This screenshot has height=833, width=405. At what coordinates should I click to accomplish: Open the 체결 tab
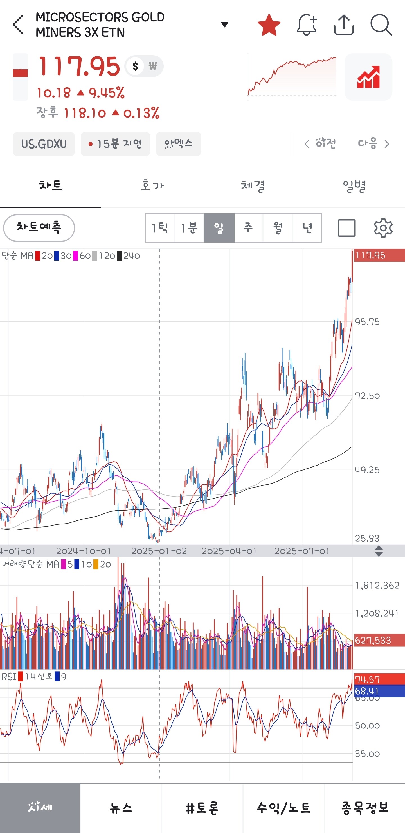tap(253, 186)
